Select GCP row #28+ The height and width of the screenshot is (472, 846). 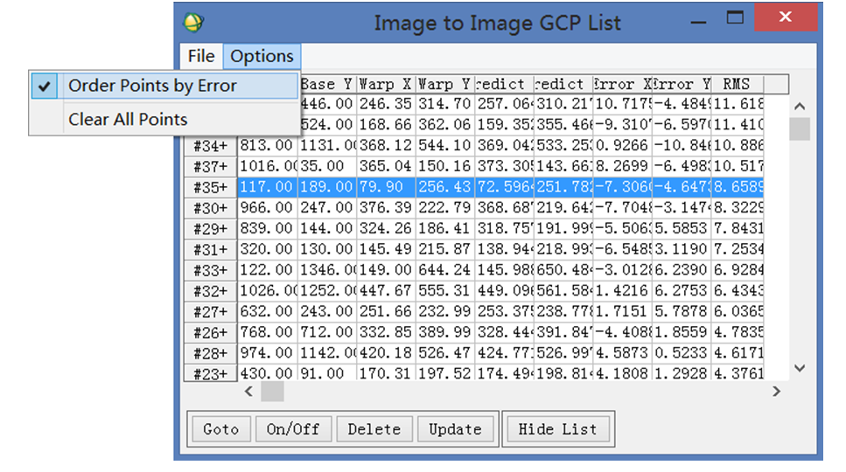(211, 353)
